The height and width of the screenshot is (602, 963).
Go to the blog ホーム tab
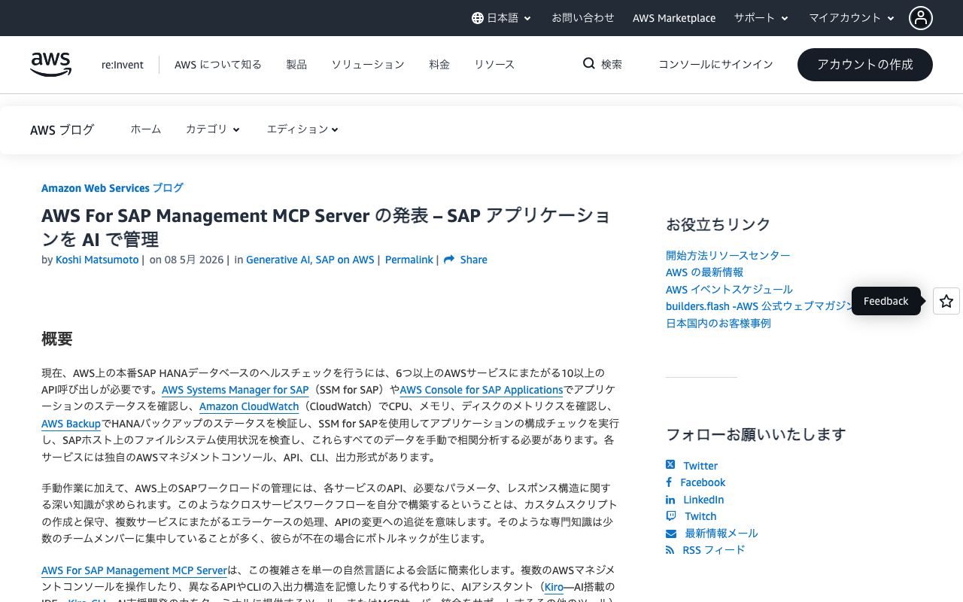point(146,129)
